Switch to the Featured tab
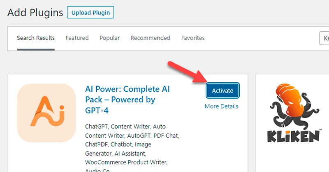This screenshot has height=172, width=329. [77, 38]
